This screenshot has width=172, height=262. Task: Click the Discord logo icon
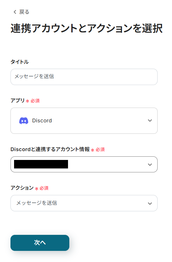(24, 121)
